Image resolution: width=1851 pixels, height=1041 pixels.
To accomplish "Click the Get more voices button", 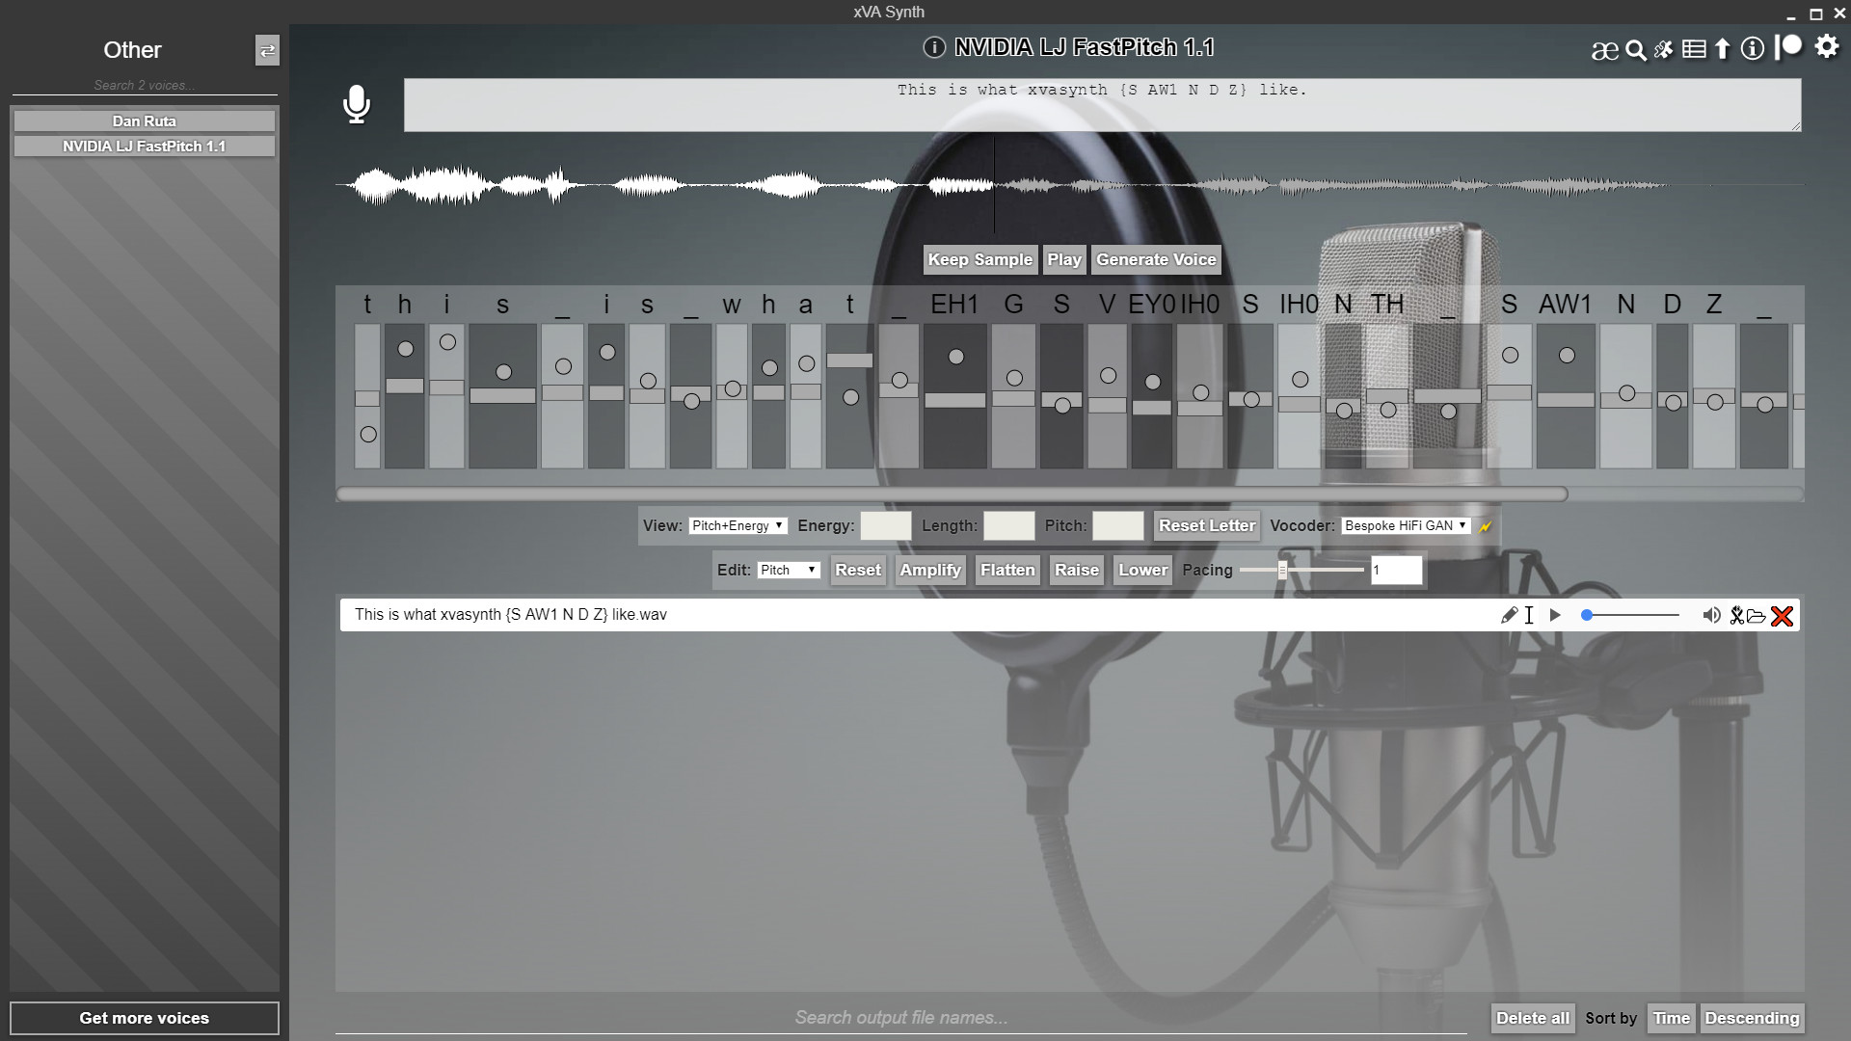I will pyautogui.click(x=144, y=1018).
